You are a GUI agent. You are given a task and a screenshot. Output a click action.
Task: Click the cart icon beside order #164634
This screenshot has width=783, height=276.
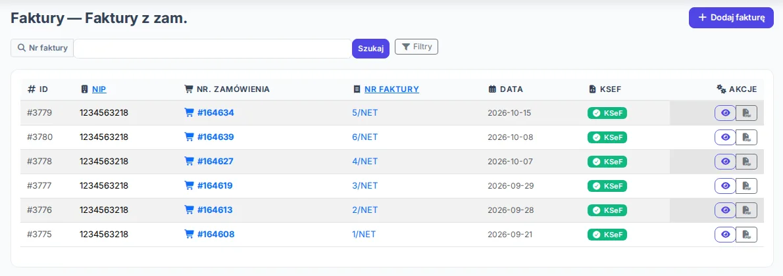coord(189,113)
